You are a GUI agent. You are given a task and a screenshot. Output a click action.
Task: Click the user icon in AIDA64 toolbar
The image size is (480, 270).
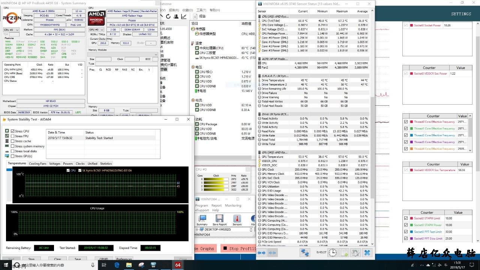click(176, 16)
